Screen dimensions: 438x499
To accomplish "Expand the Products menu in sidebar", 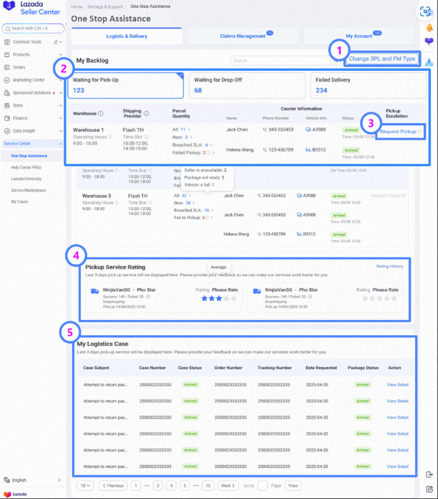I will point(33,55).
